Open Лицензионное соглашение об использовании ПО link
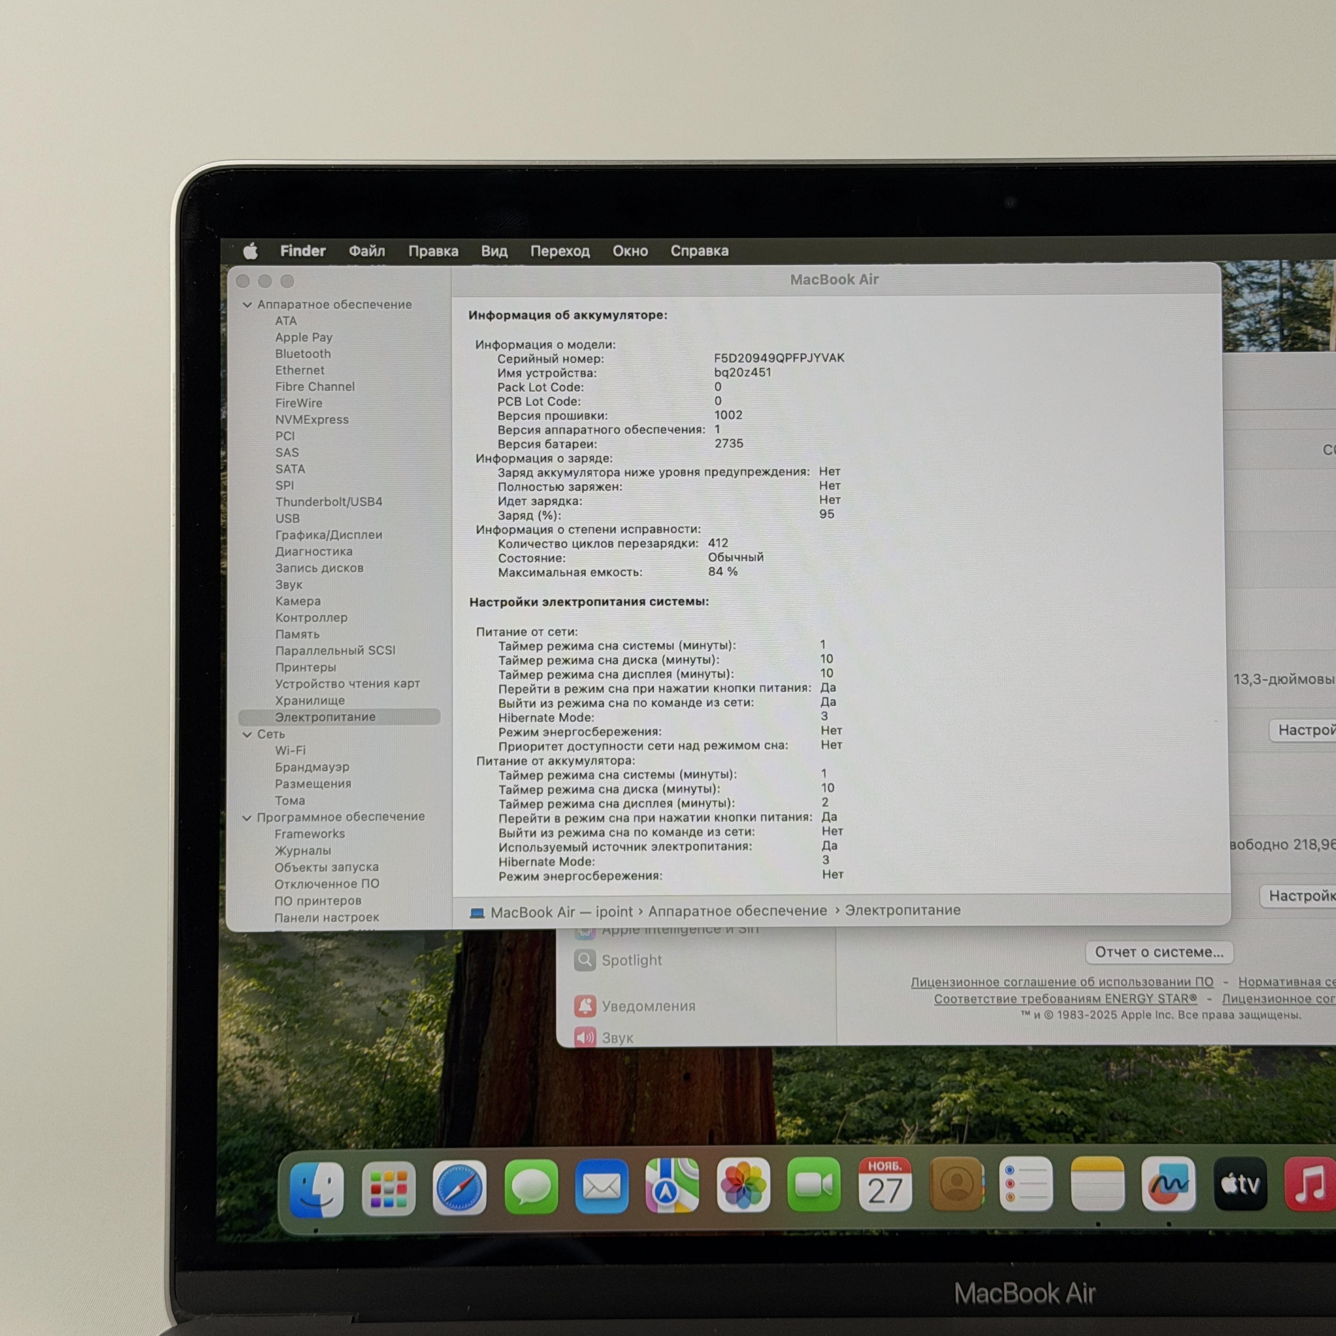1336x1336 pixels. coord(1061,982)
